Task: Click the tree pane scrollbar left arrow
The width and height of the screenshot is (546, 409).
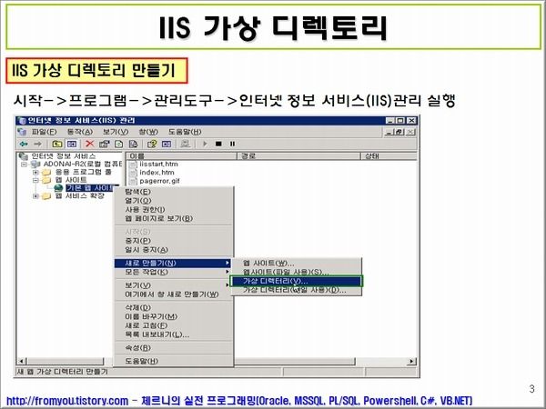Action: tap(22, 362)
